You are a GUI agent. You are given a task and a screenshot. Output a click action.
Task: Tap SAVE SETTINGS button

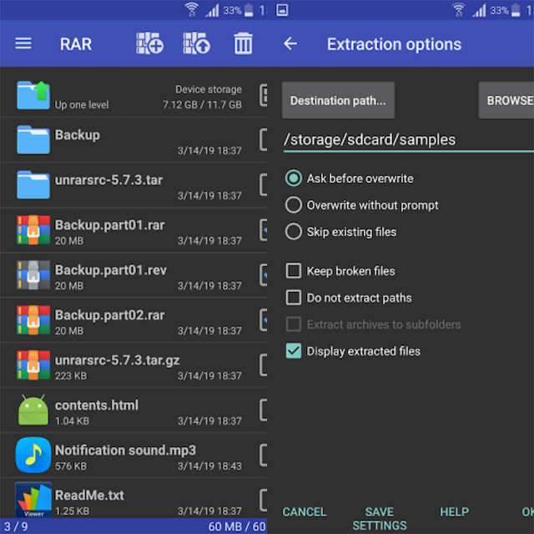pos(380,518)
